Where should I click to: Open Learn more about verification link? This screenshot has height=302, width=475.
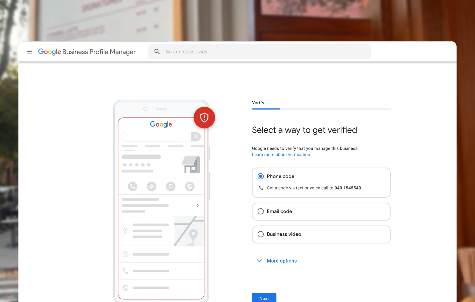click(x=281, y=155)
